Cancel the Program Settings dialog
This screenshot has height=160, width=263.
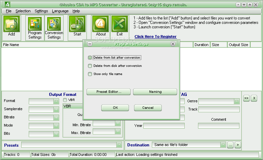point(148,108)
